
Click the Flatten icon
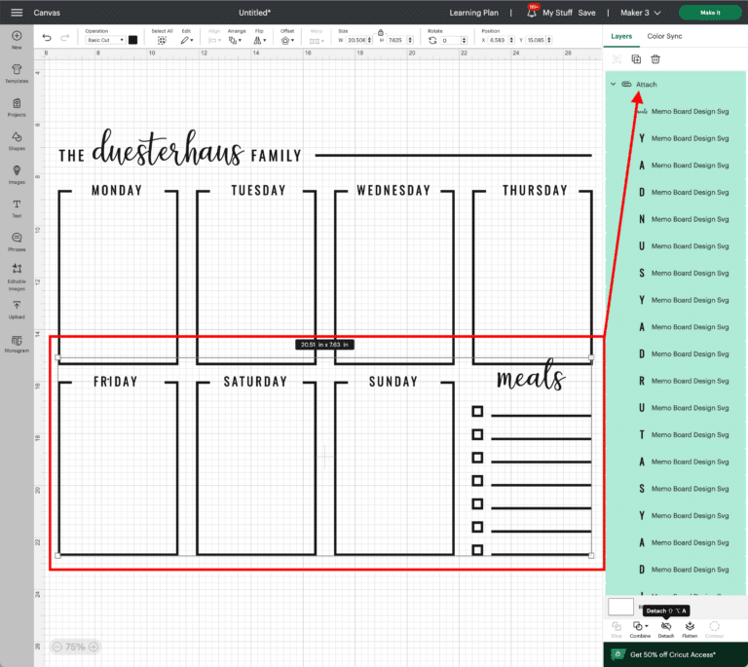point(690,628)
